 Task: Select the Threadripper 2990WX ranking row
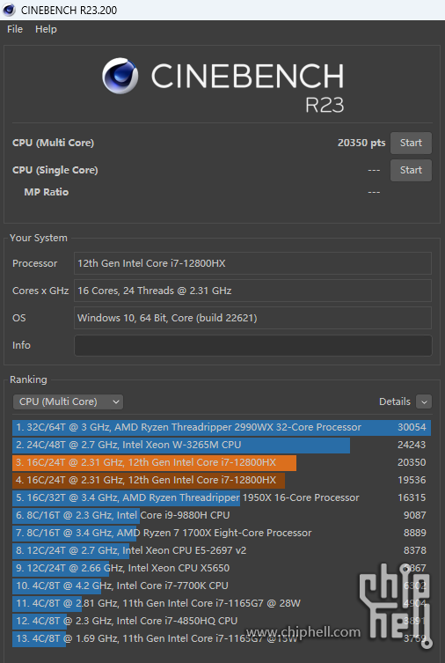pos(222,428)
